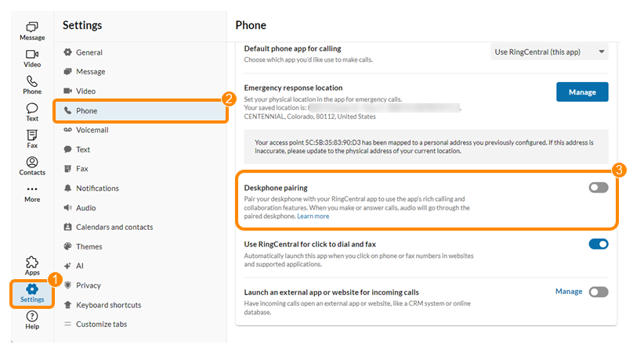
Task: Click the Manage link for incoming calls
Action: [x=569, y=292]
